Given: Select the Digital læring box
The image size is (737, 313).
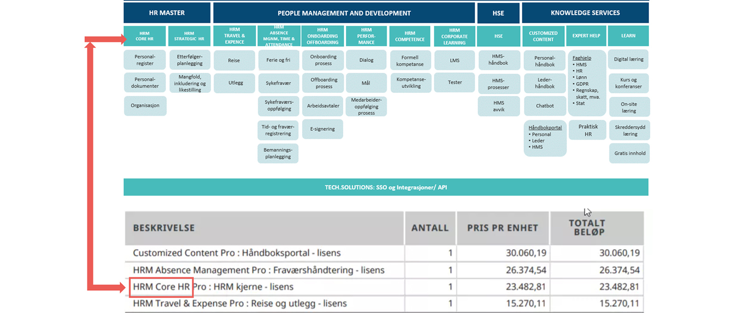Looking at the screenshot, I should coord(629,59).
